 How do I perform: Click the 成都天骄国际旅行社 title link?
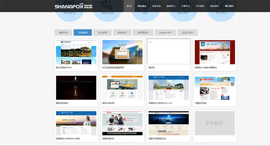coord(157,139)
